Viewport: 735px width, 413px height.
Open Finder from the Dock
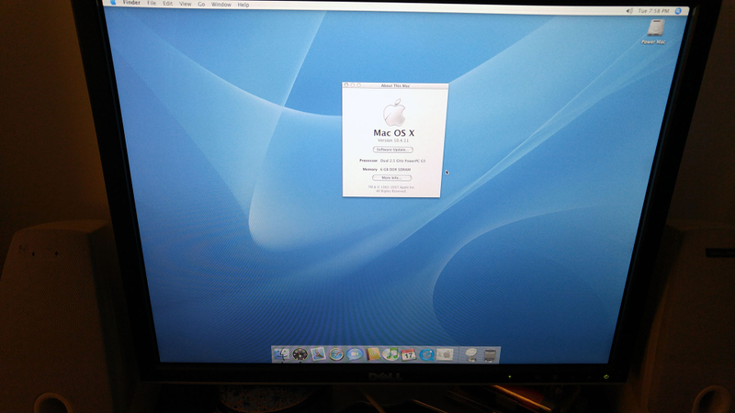point(281,354)
